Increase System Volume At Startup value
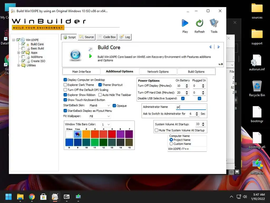Image resolution: width=270 pixels, height=203 pixels. [x=203, y=123]
